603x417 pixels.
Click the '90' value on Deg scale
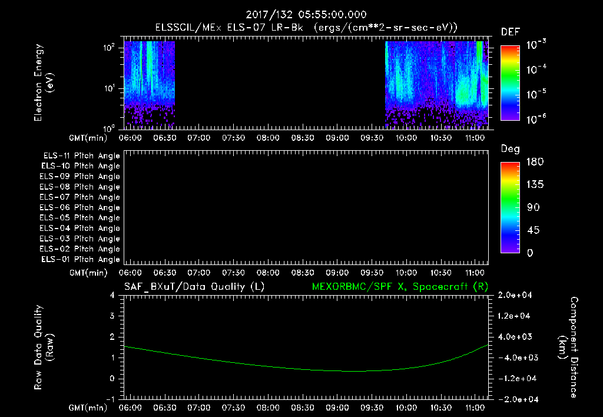click(x=534, y=208)
